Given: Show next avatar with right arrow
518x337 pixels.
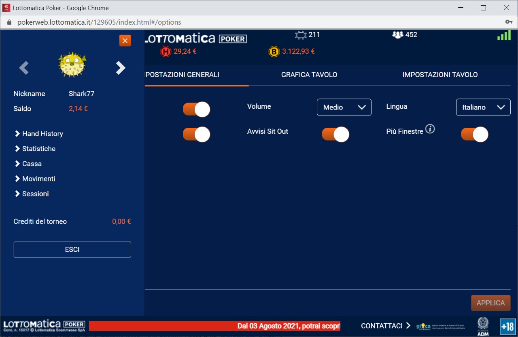Looking at the screenshot, I should point(121,68).
